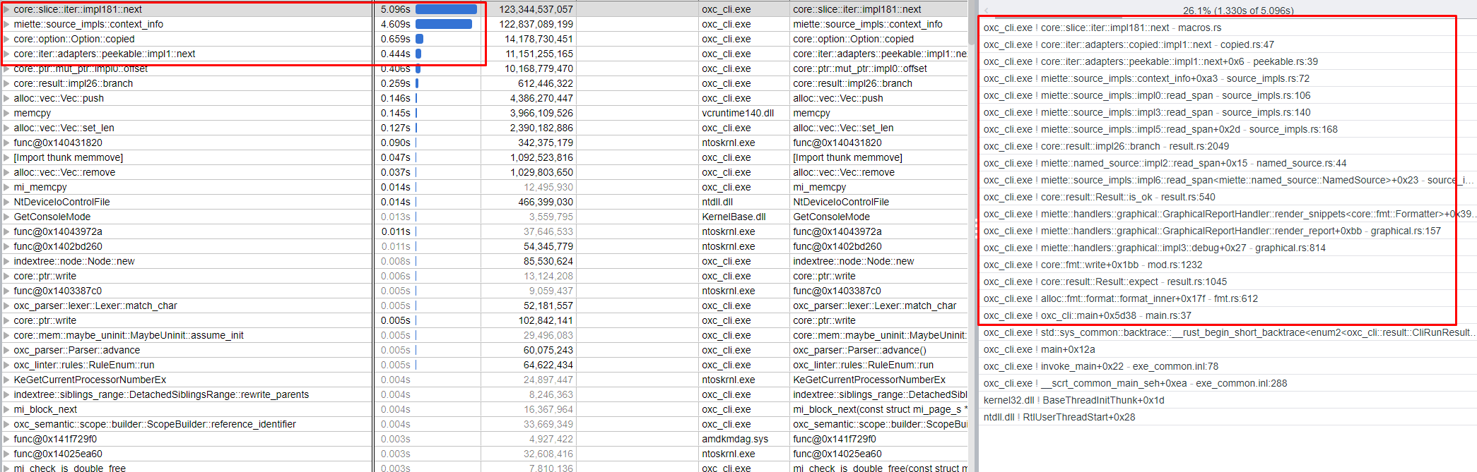
Task: Open stack frame impl0::read_span - source_impls.rs:106
Action: 1147,95
